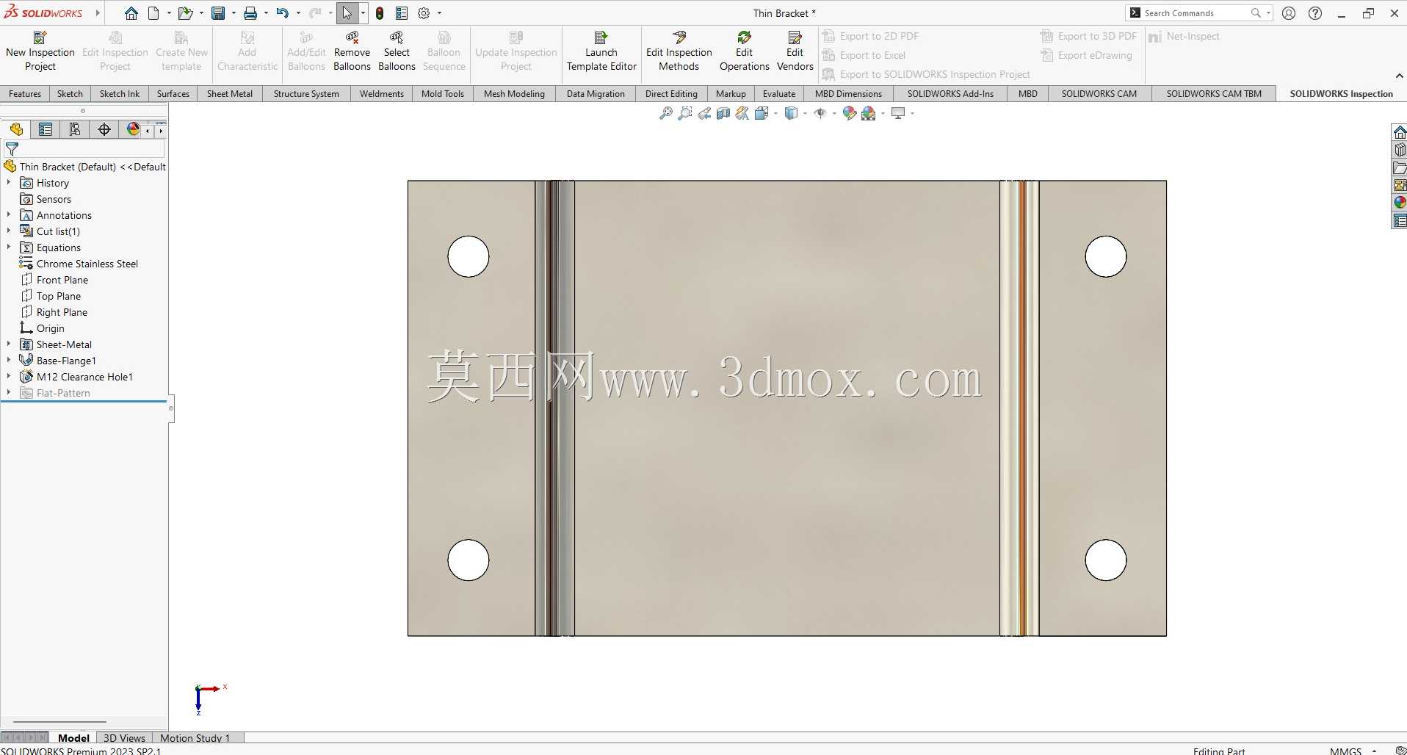This screenshot has height=755, width=1407.
Task: Open the ConfigurationManager tab icon
Action: [75, 129]
